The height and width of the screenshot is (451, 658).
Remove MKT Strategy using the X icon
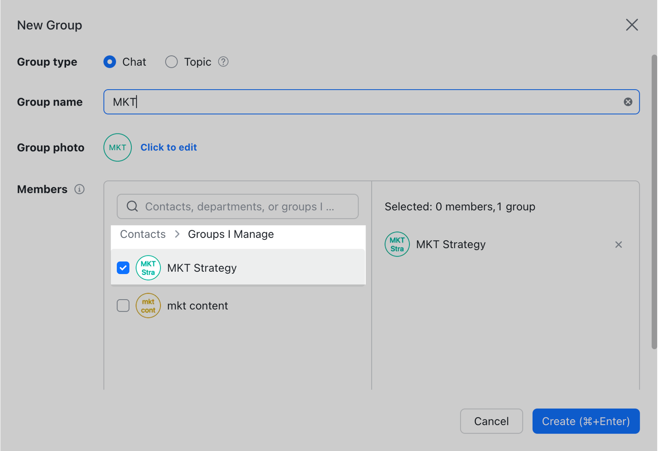pos(619,244)
